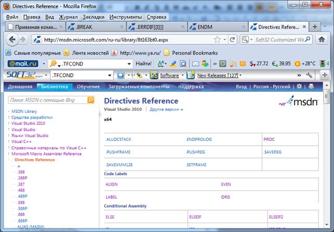Select .486P in sidebar tree
The image size is (334, 232).
[x=22, y=196]
